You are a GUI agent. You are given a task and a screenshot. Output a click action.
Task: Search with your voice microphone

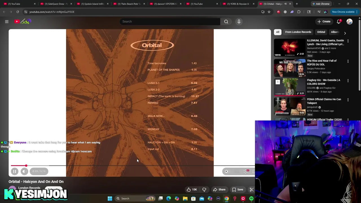[x=239, y=21]
